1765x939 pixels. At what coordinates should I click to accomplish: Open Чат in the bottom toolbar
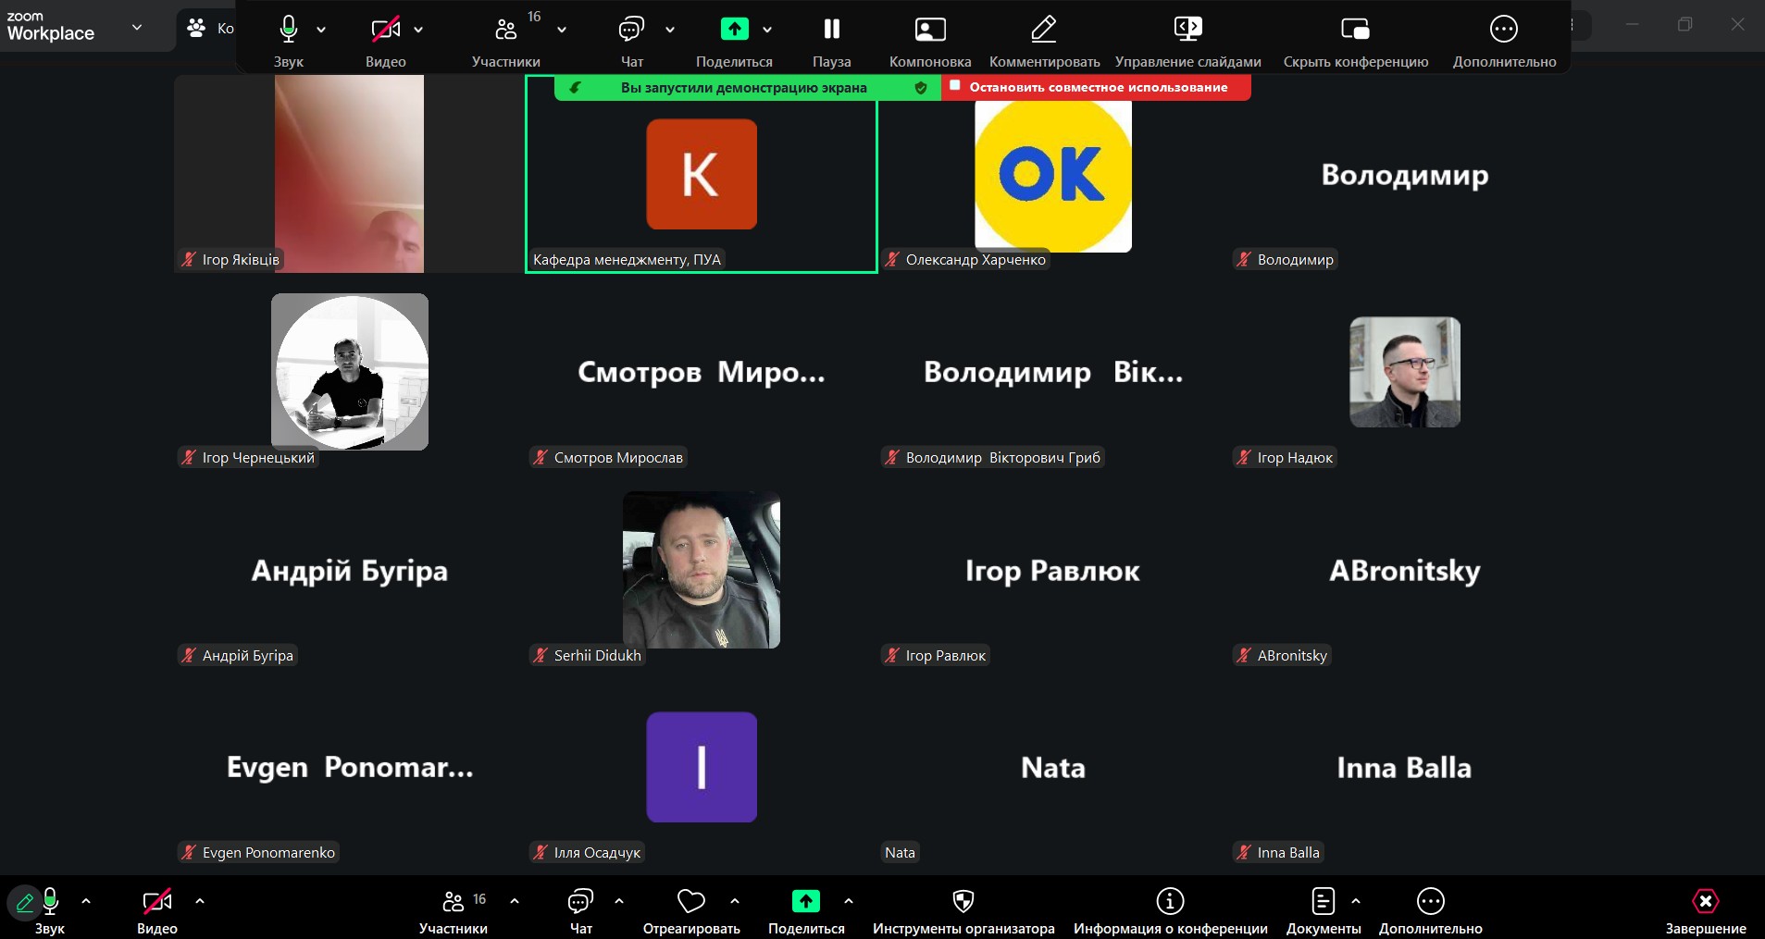(x=580, y=901)
